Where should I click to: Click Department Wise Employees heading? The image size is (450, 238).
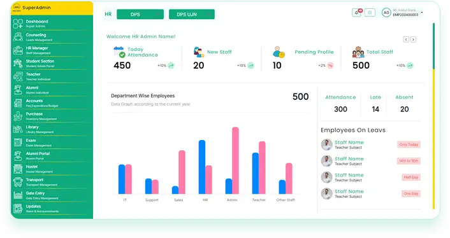click(x=143, y=96)
